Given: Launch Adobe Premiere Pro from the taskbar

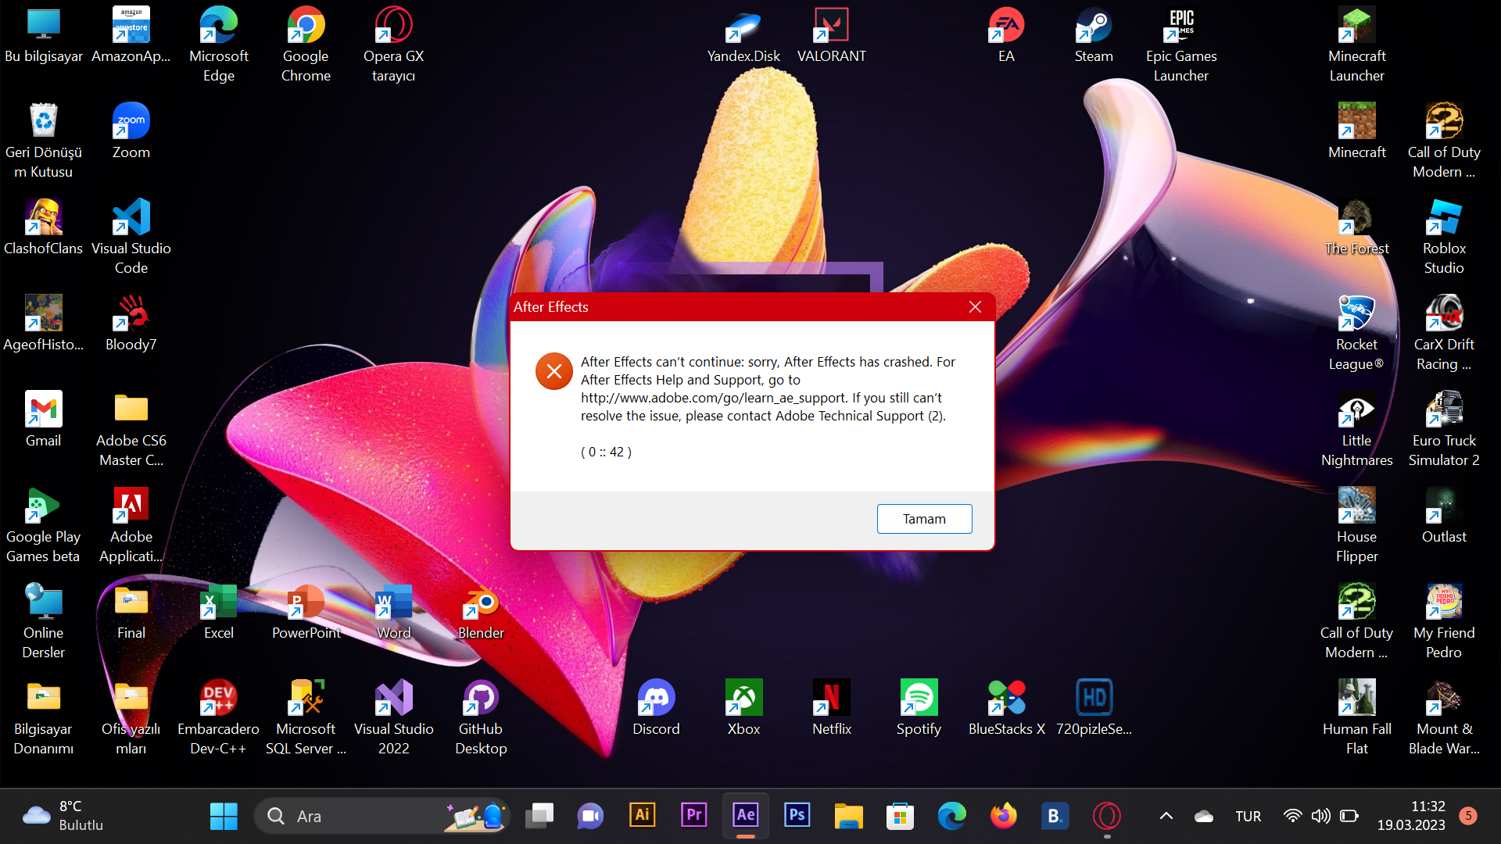Looking at the screenshot, I should click(693, 815).
